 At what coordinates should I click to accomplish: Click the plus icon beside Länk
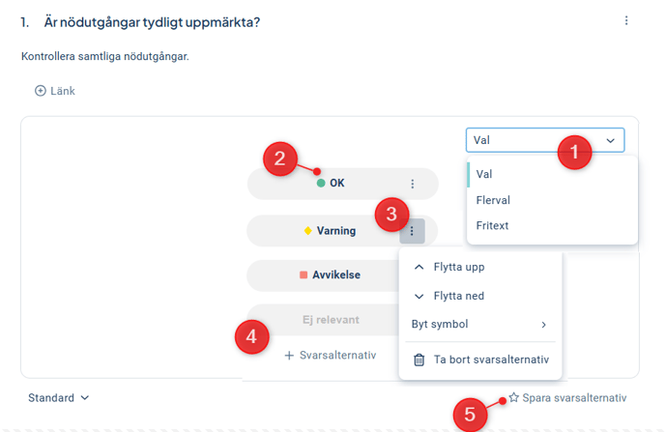coord(41,91)
